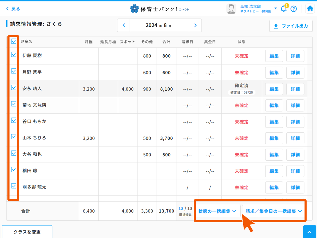Click the 保育士バンク logo
Viewport: 317px width, 238px height.
point(159,9)
